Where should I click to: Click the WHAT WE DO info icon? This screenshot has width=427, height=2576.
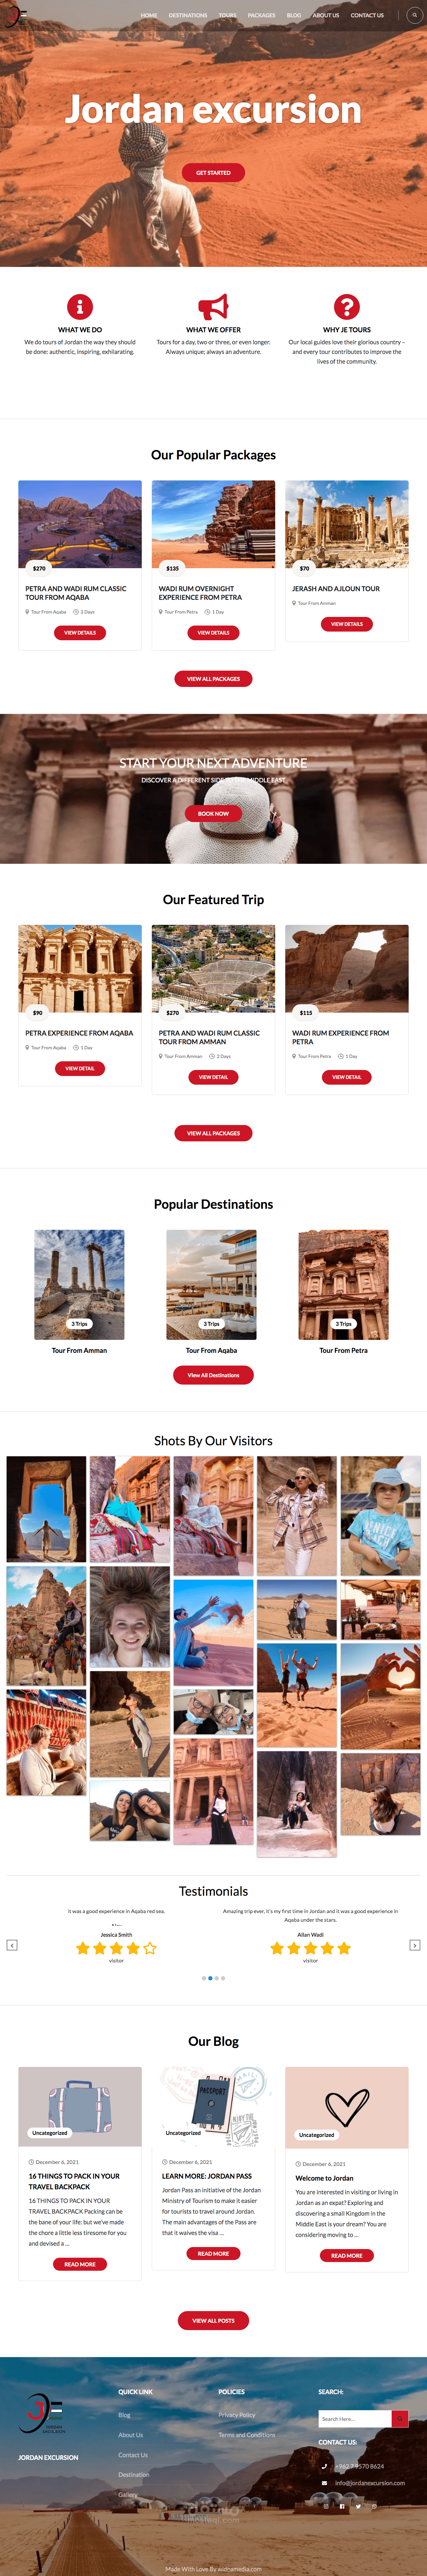(x=80, y=306)
